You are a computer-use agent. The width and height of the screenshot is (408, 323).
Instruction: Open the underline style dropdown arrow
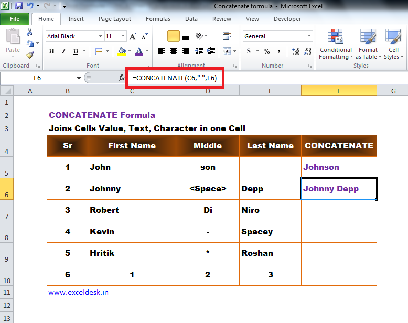point(84,51)
